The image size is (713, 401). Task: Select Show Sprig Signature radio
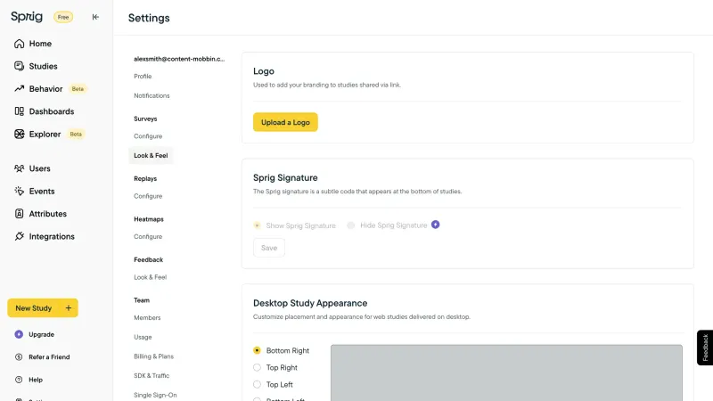click(257, 225)
